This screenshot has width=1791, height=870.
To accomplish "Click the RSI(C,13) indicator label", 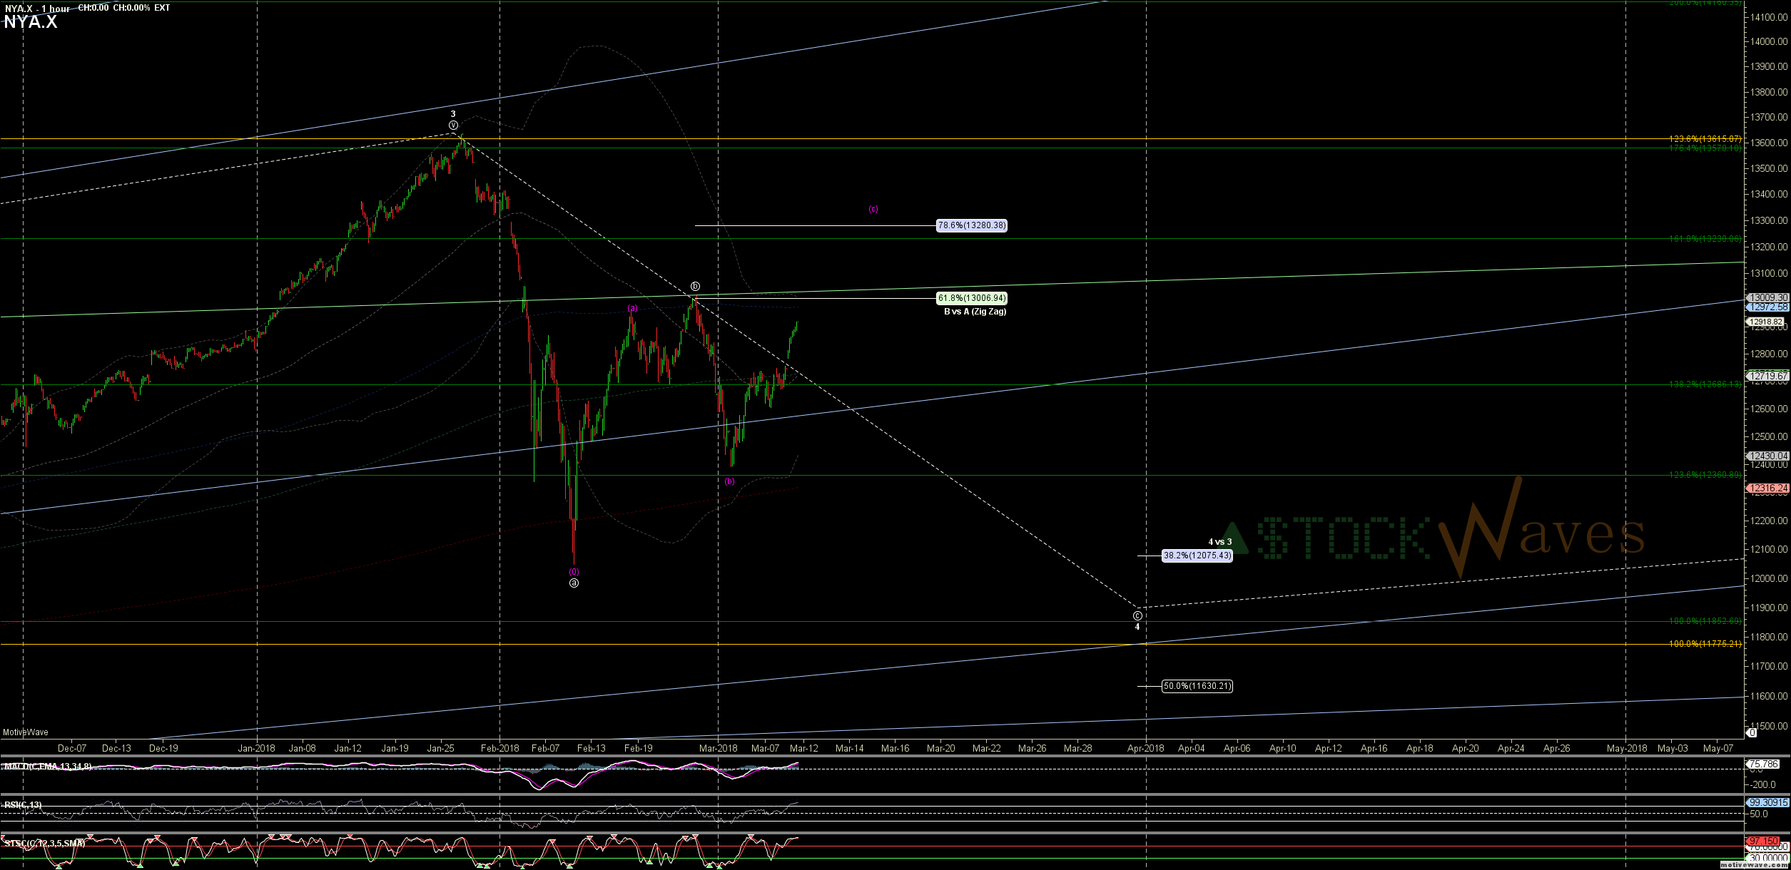I will pos(23,805).
